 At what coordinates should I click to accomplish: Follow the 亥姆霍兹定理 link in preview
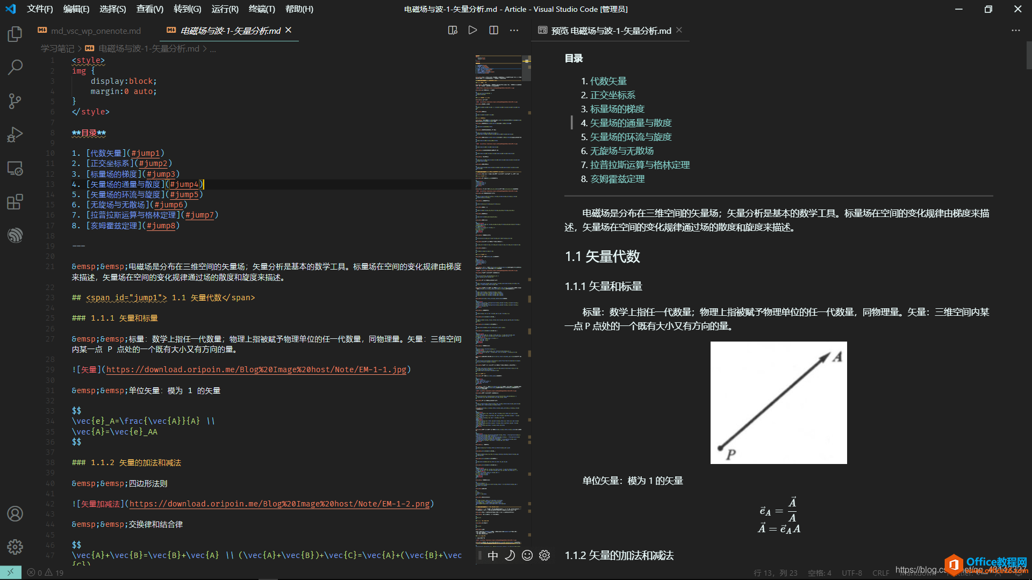pyautogui.click(x=618, y=179)
